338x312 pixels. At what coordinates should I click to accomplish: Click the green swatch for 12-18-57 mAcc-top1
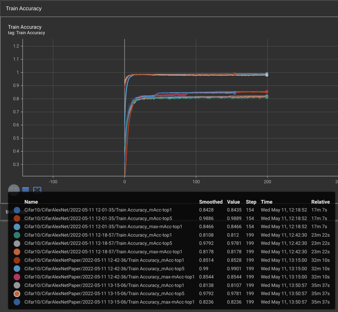point(17,235)
